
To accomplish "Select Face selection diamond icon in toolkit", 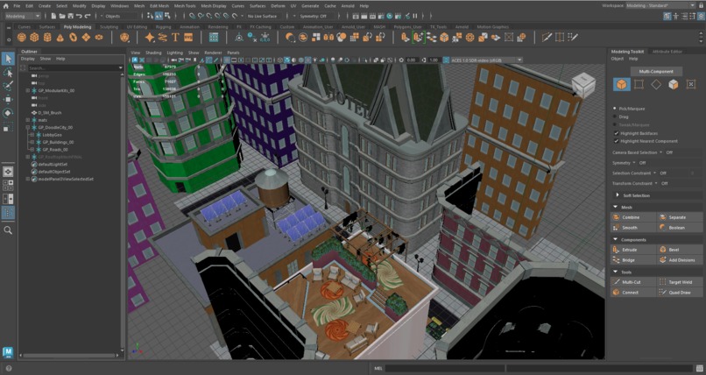I will [656, 84].
